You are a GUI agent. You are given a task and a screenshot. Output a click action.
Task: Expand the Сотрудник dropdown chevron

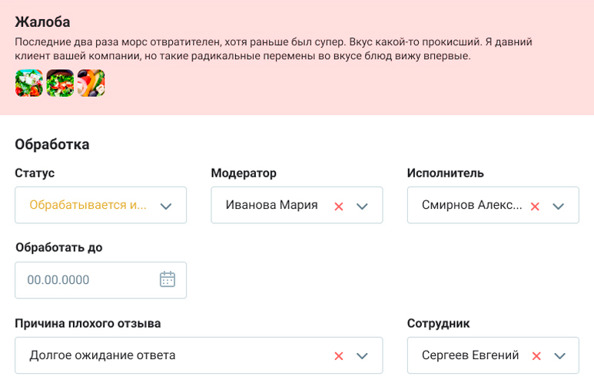point(560,356)
